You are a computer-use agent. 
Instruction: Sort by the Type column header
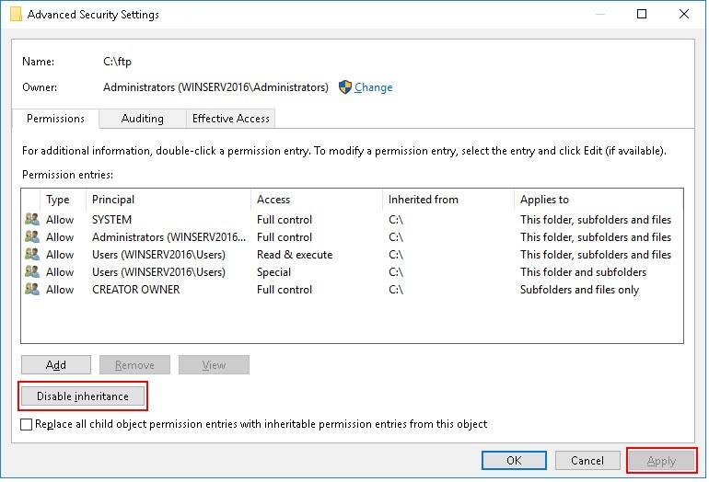click(x=58, y=200)
